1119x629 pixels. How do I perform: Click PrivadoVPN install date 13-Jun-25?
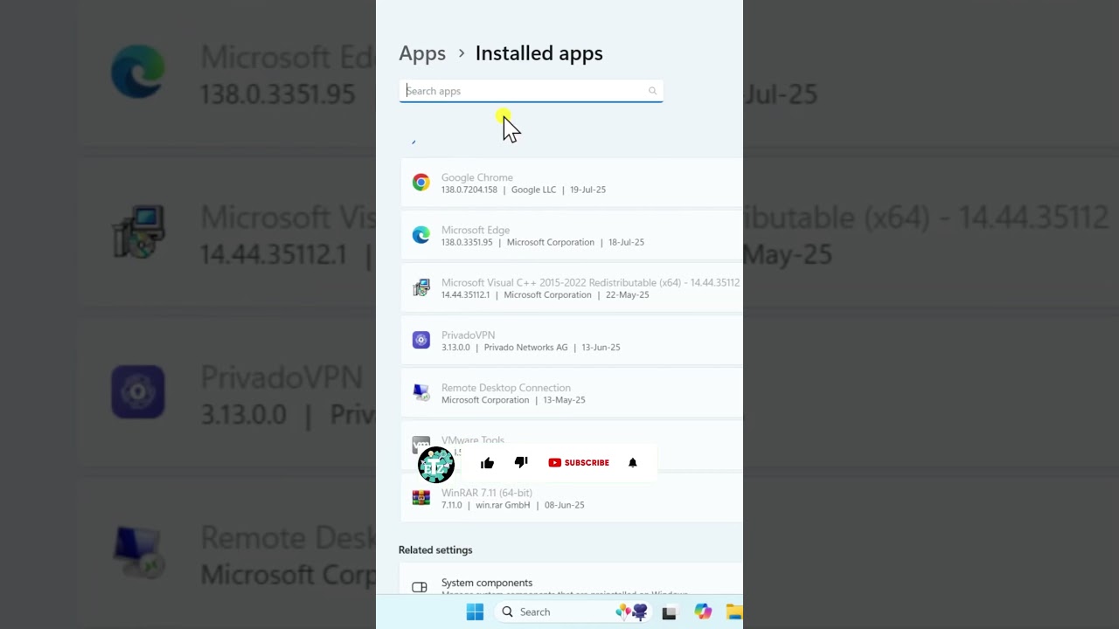tap(601, 347)
